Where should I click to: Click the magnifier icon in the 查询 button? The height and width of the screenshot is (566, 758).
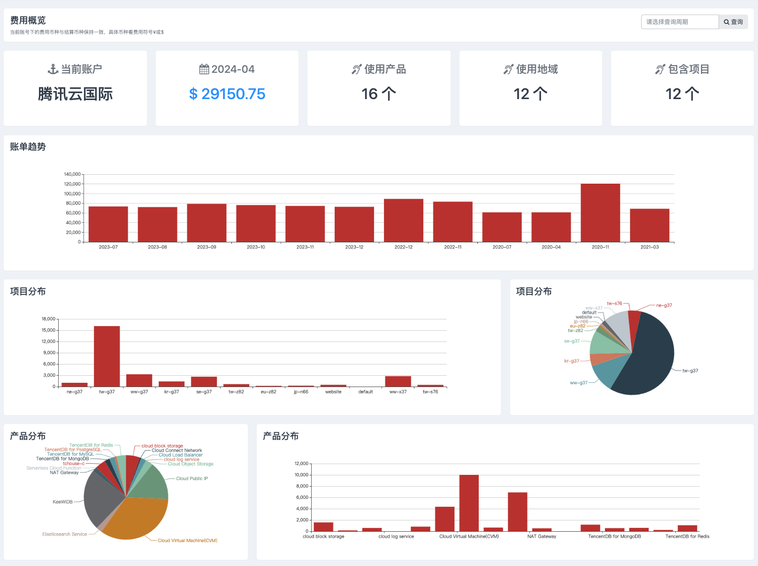[x=726, y=22]
